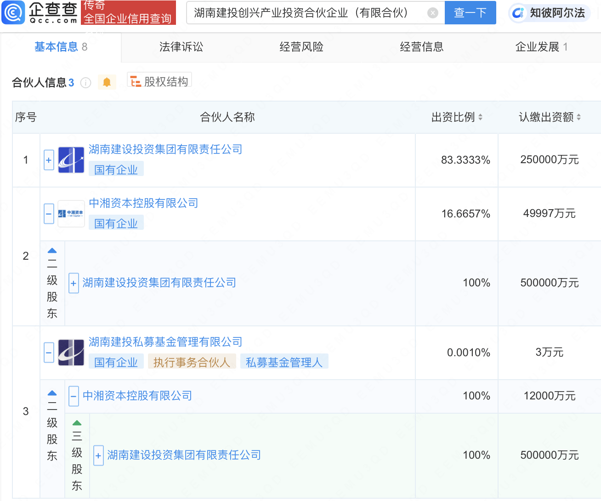This screenshot has height=501, width=601.
Task: Click the Qcc.com logo icon
Action: tap(13, 12)
